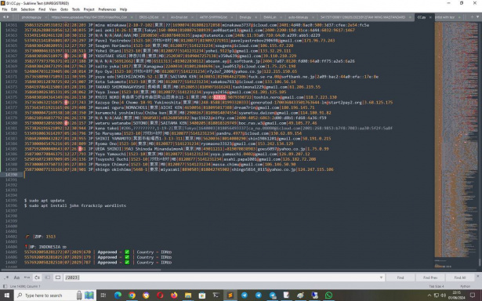Toggle regular expression search in find bar
The width and height of the screenshot is (482, 301).
click(6, 277)
